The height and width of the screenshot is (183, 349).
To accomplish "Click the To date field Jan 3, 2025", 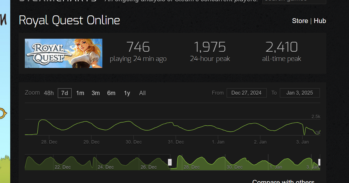I will click(300, 93).
